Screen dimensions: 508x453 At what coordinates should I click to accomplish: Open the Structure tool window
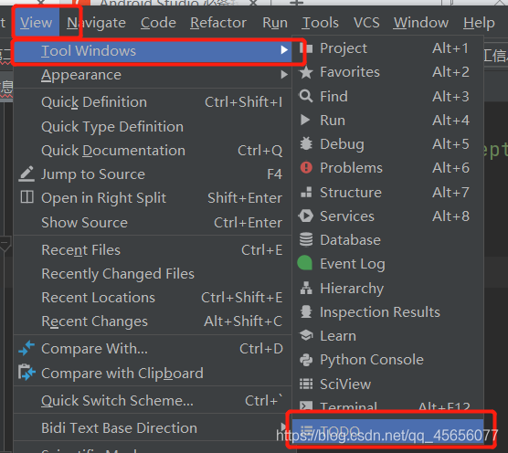(x=387, y=193)
